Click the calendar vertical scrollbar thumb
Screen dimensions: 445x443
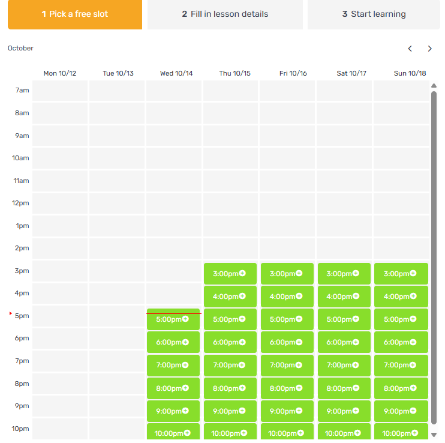tap(434, 258)
